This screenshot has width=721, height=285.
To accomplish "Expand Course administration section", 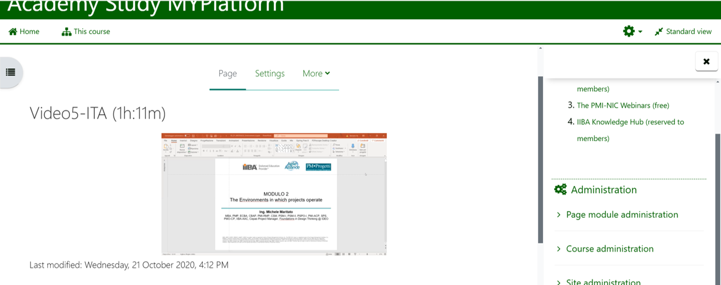I will 609,249.
